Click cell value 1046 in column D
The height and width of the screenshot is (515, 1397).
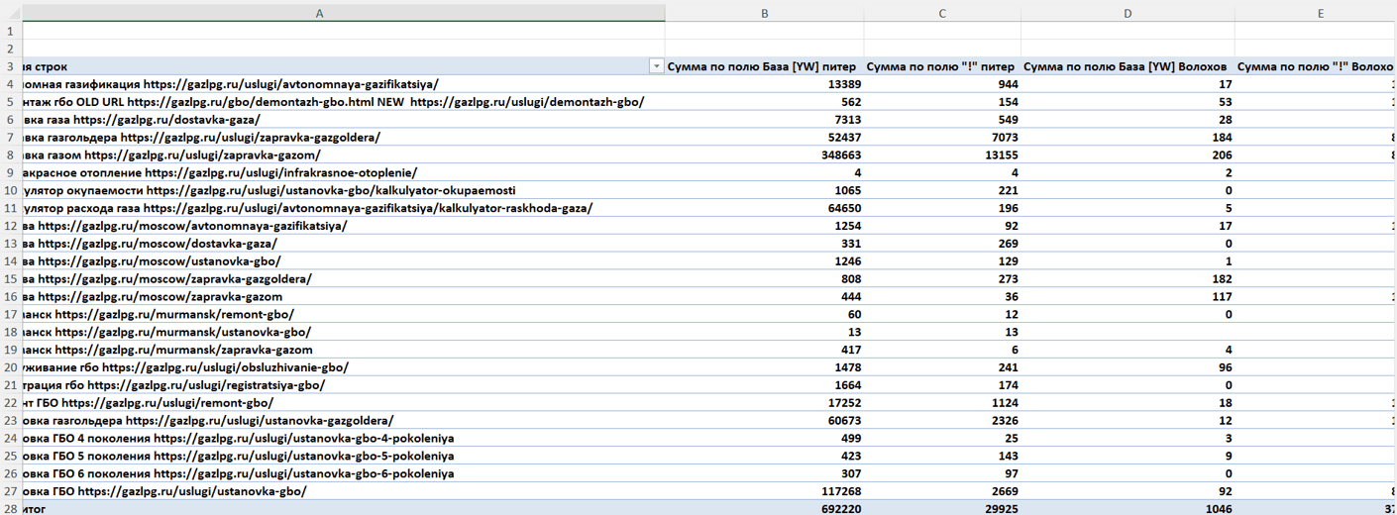(x=1128, y=509)
